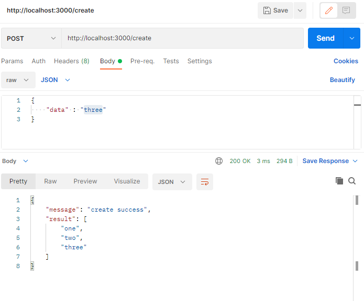Viewport: 364px width, 301px height.
Task: Save the request with Save button
Action: click(x=275, y=10)
